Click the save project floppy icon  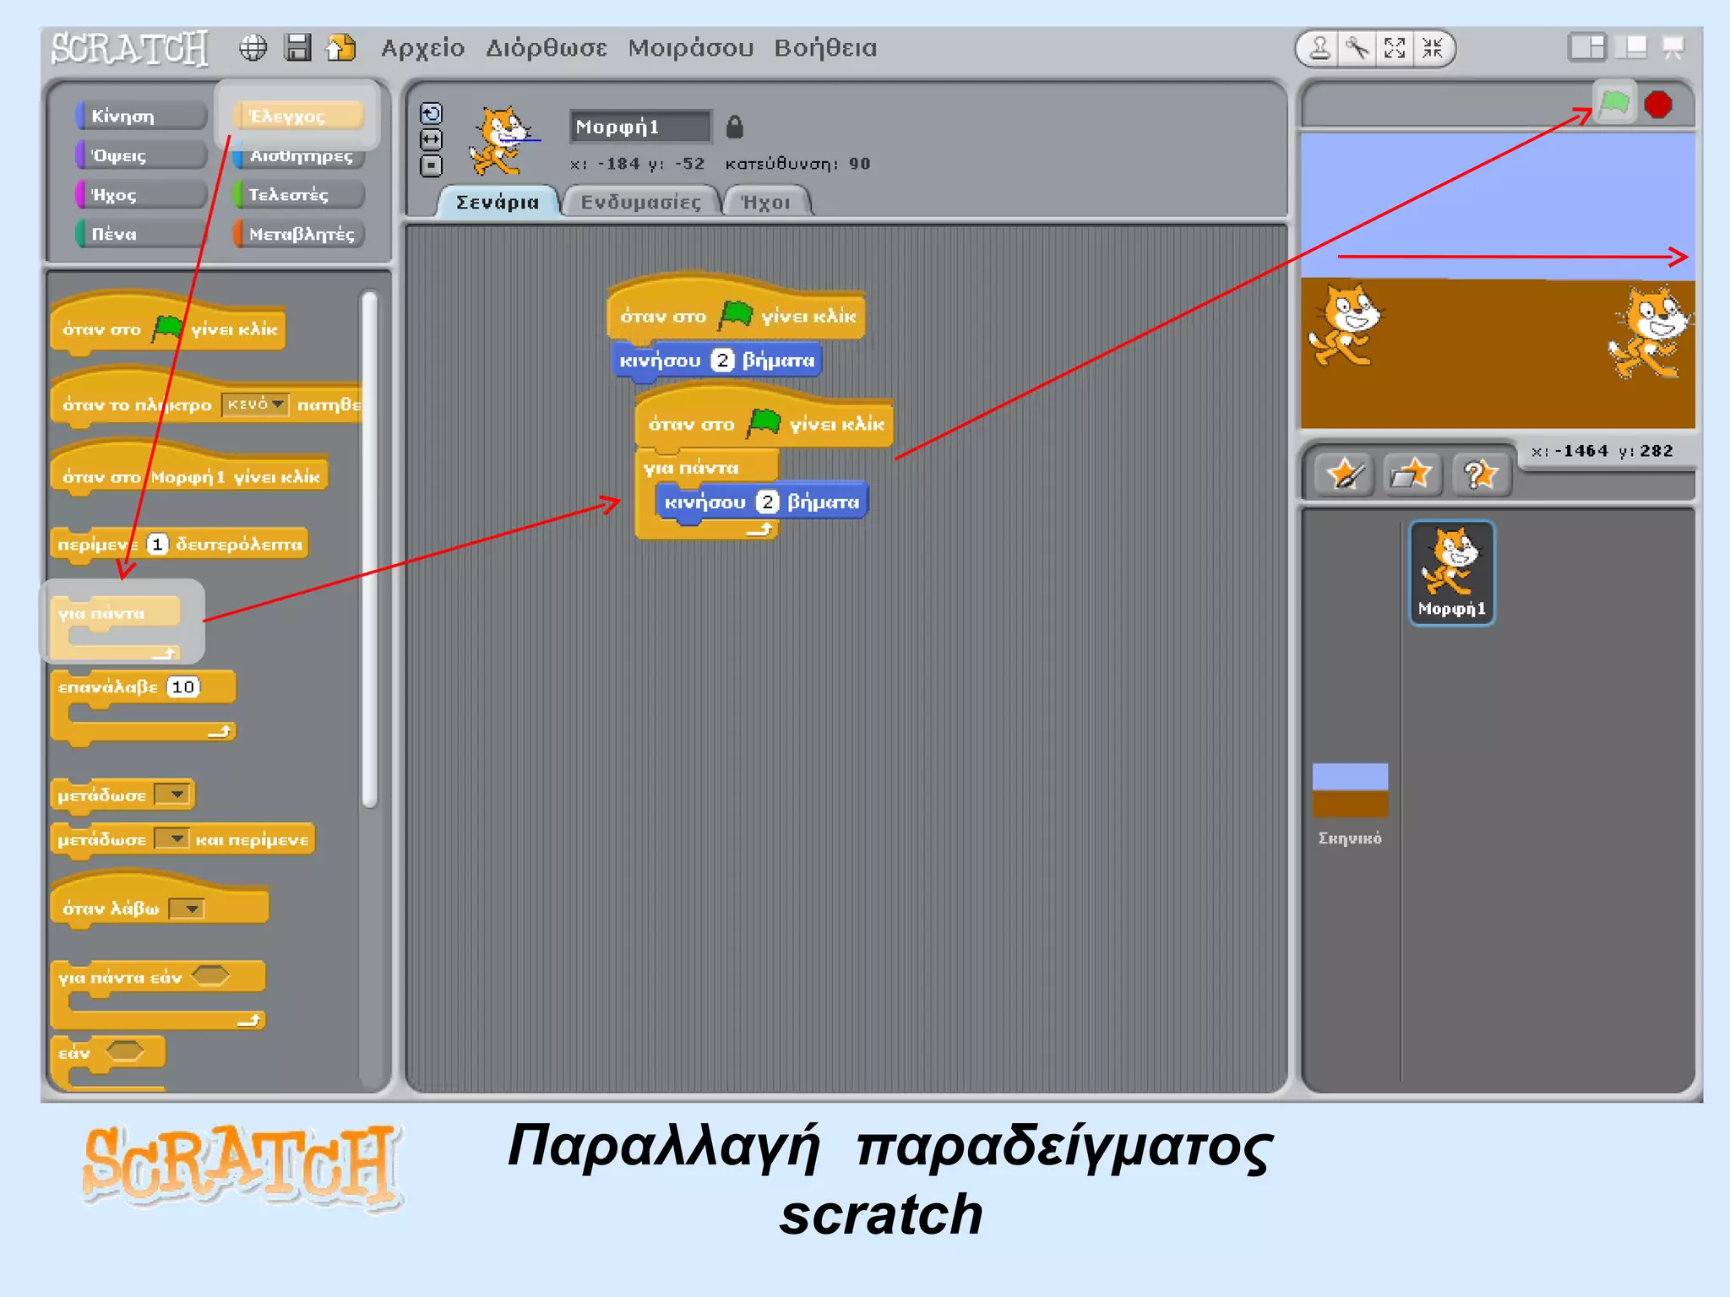click(x=297, y=48)
